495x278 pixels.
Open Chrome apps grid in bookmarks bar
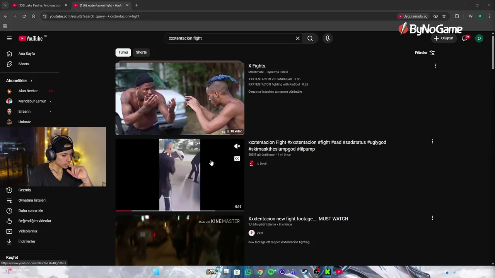[5, 26]
